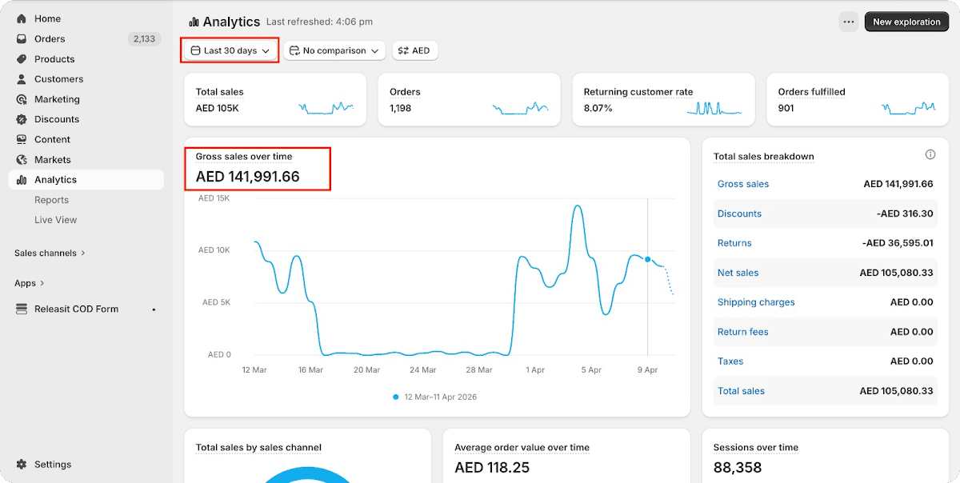This screenshot has height=483, width=960.
Task: Click the Discounts badge icon
Action: (22, 119)
